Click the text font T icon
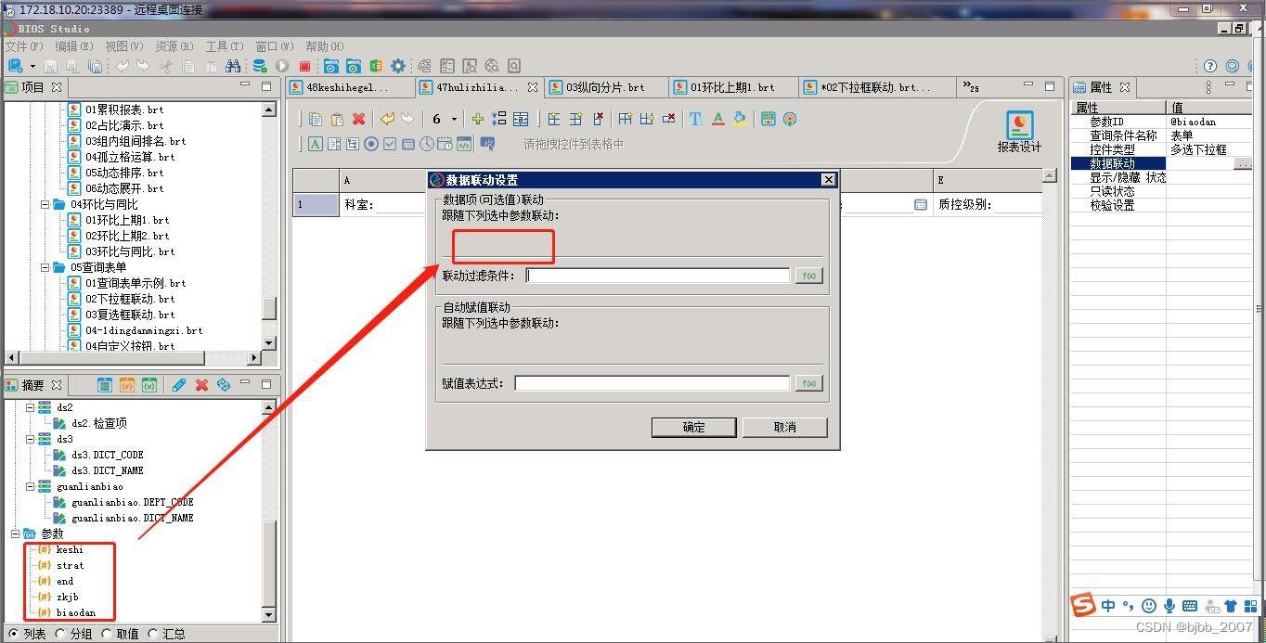The width and height of the screenshot is (1266, 643). (x=695, y=119)
